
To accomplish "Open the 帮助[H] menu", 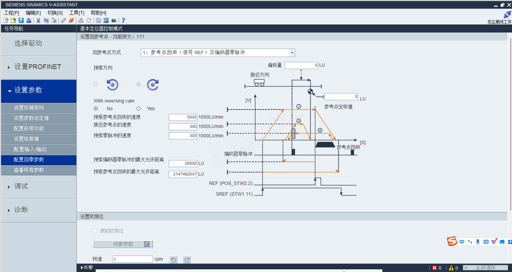I will point(98,13).
